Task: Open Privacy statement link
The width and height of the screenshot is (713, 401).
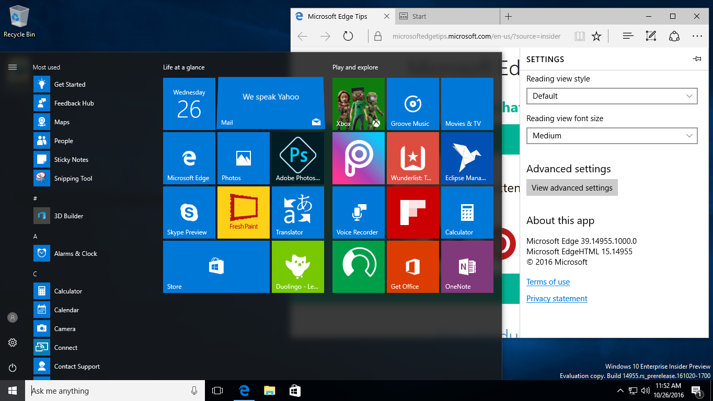Action: tap(557, 299)
